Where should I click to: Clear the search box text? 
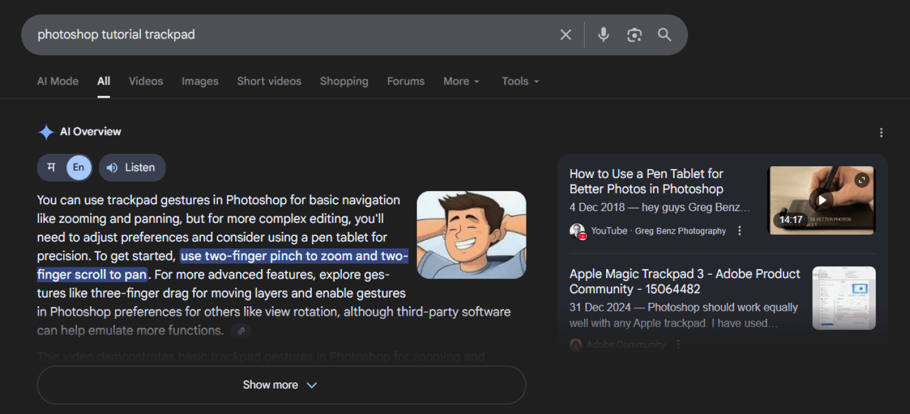point(566,35)
